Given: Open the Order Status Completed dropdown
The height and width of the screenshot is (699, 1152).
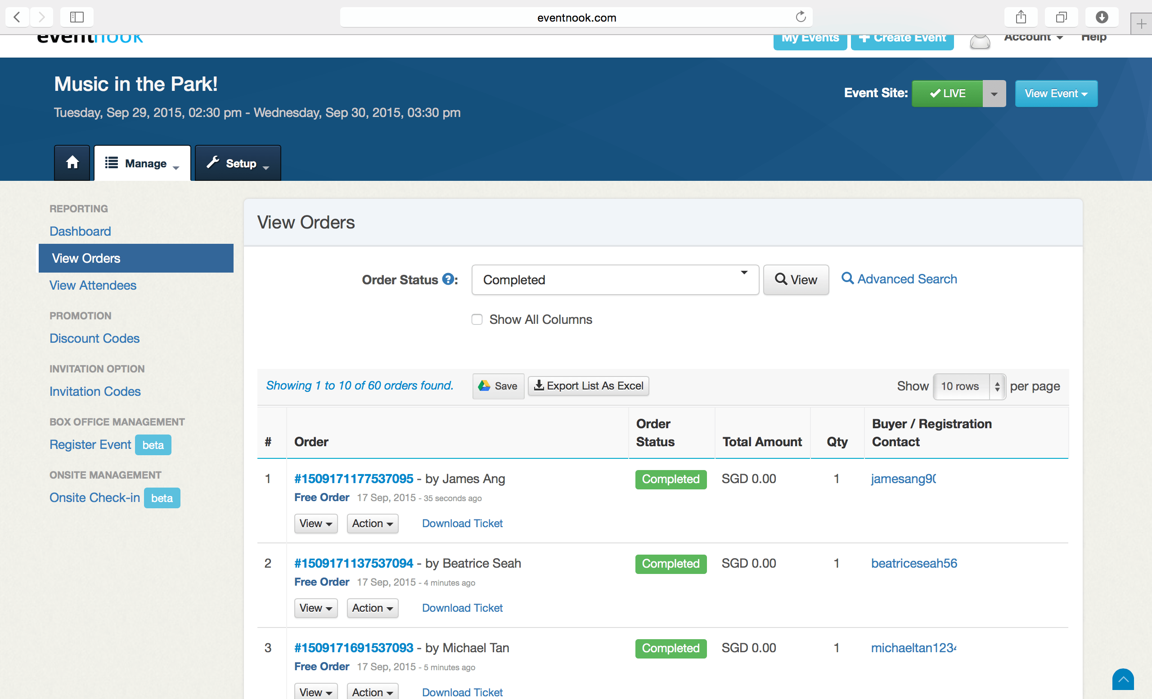Looking at the screenshot, I should [615, 279].
